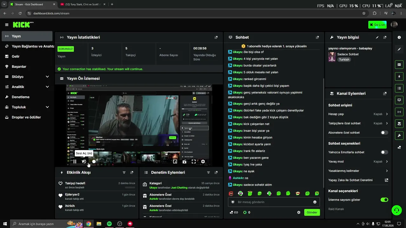The width and height of the screenshot is (406, 228).
Task: Enable picture-in-picture in stream preview
Action: [x=175, y=161]
